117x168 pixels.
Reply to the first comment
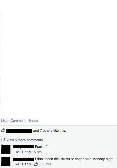click(26, 152)
